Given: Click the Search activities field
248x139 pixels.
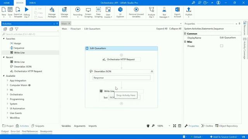Looking at the screenshot, I should tap(30, 34).
